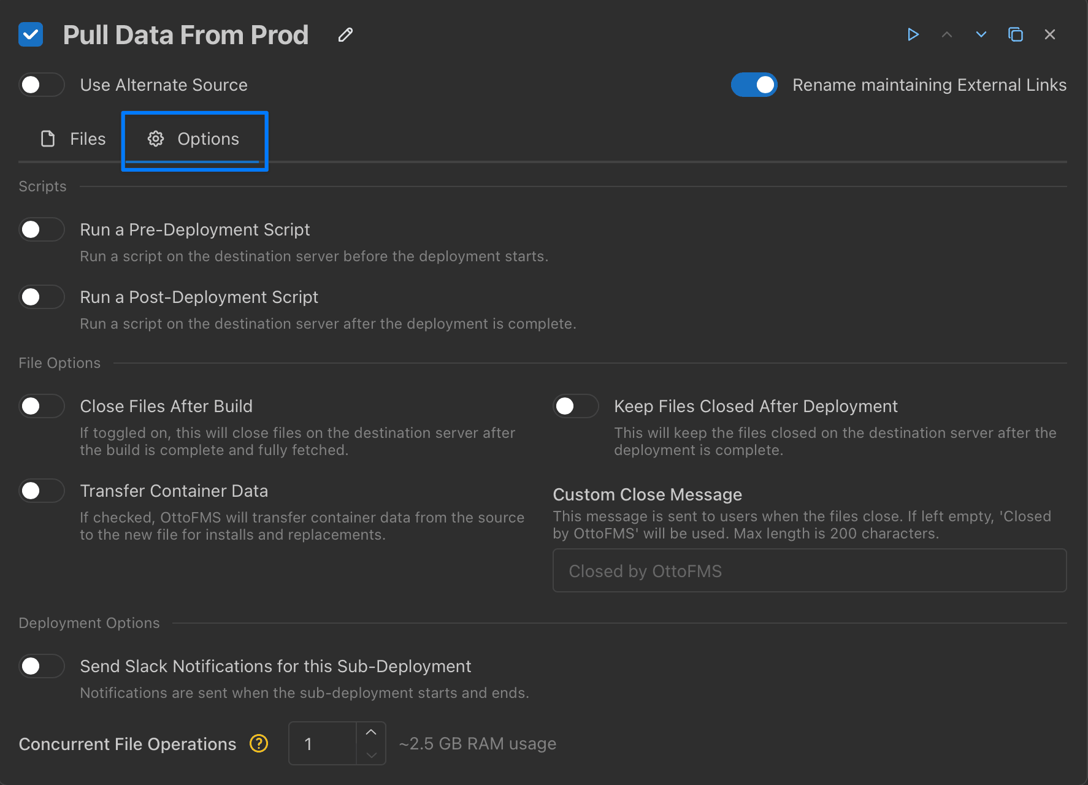
Task: Run the sub-deployment with the play icon
Action: pyautogui.click(x=913, y=34)
